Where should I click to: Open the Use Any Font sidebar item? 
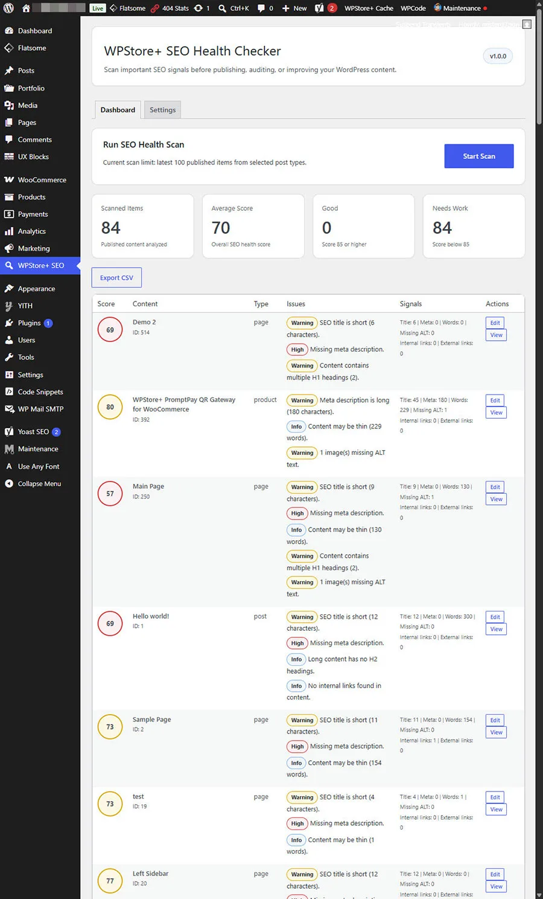point(40,466)
